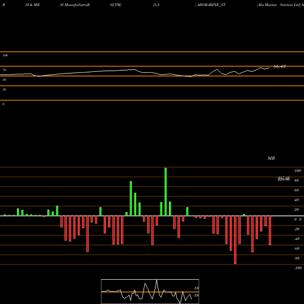The height and width of the screenshot is (304, 304).
Task: Click the '70' label on the RSI axis
Action: click(x=4, y=70)
